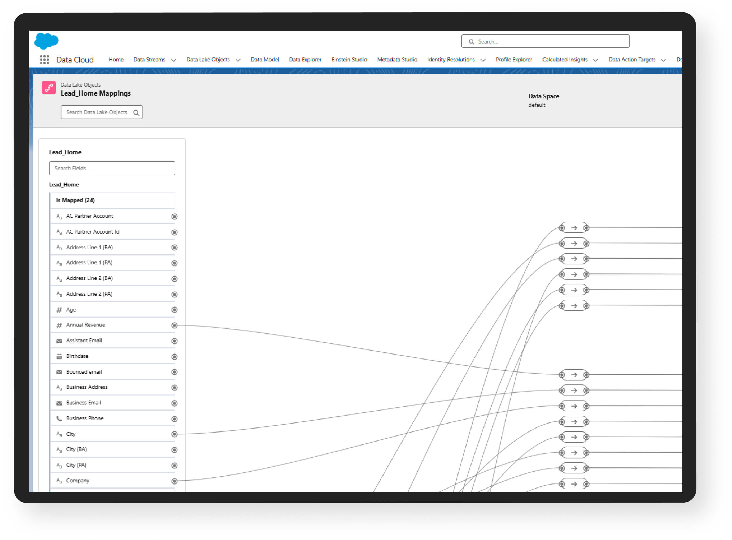The width and height of the screenshot is (732, 540).
Task: Select the mapping point next to City
Action: pyautogui.click(x=175, y=434)
